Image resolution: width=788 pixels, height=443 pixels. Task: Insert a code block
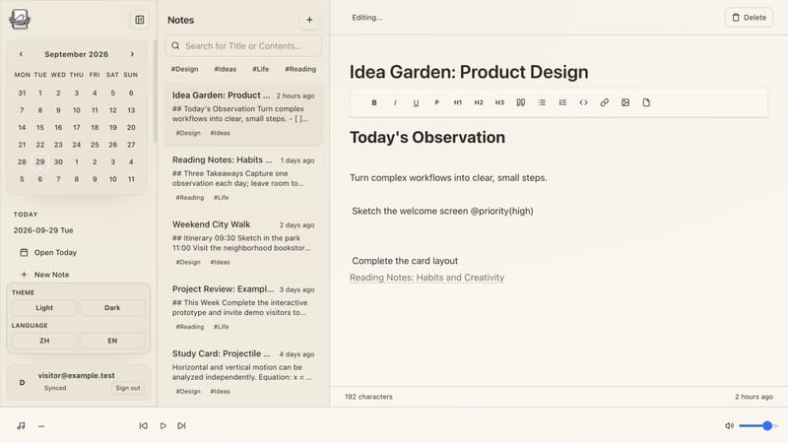pyautogui.click(x=583, y=102)
